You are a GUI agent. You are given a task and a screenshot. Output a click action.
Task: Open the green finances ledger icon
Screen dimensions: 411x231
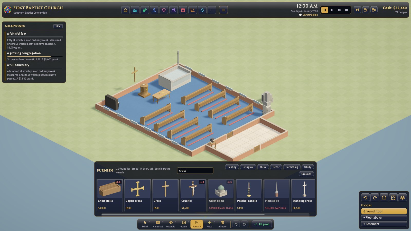(145, 10)
